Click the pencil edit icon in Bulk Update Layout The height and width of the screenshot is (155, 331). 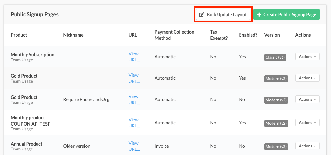[x=202, y=15]
